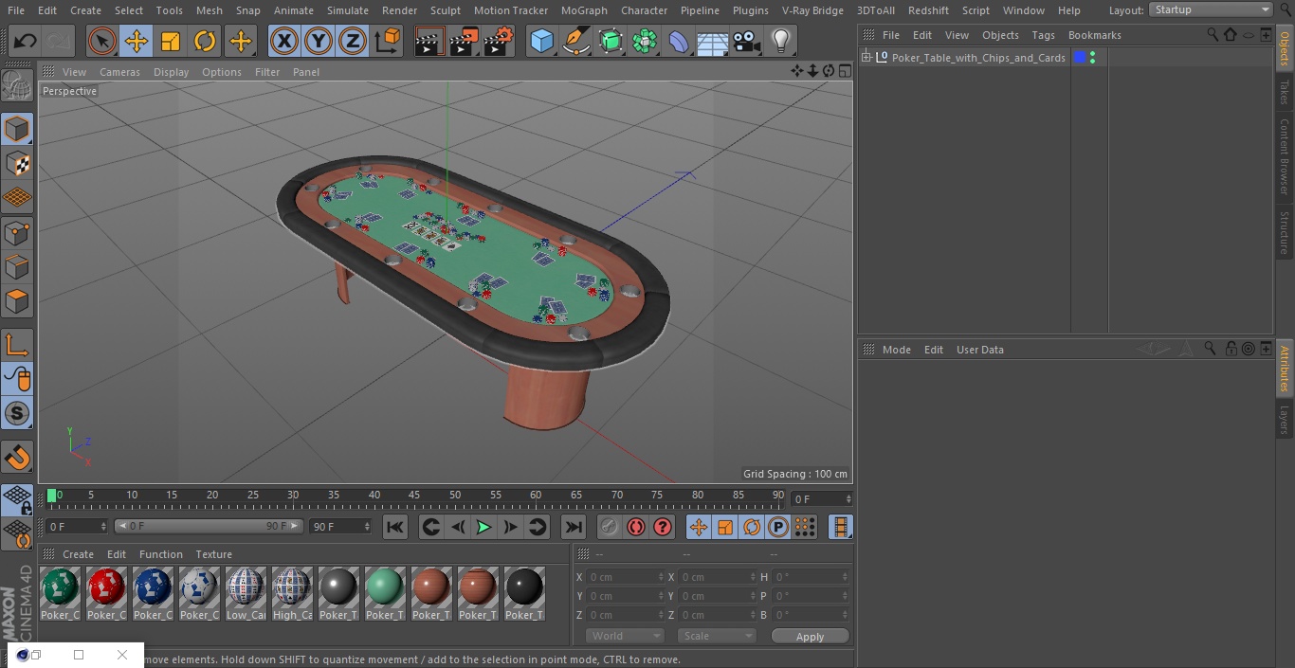Open Attributes Manager Mode menu

[x=896, y=350]
